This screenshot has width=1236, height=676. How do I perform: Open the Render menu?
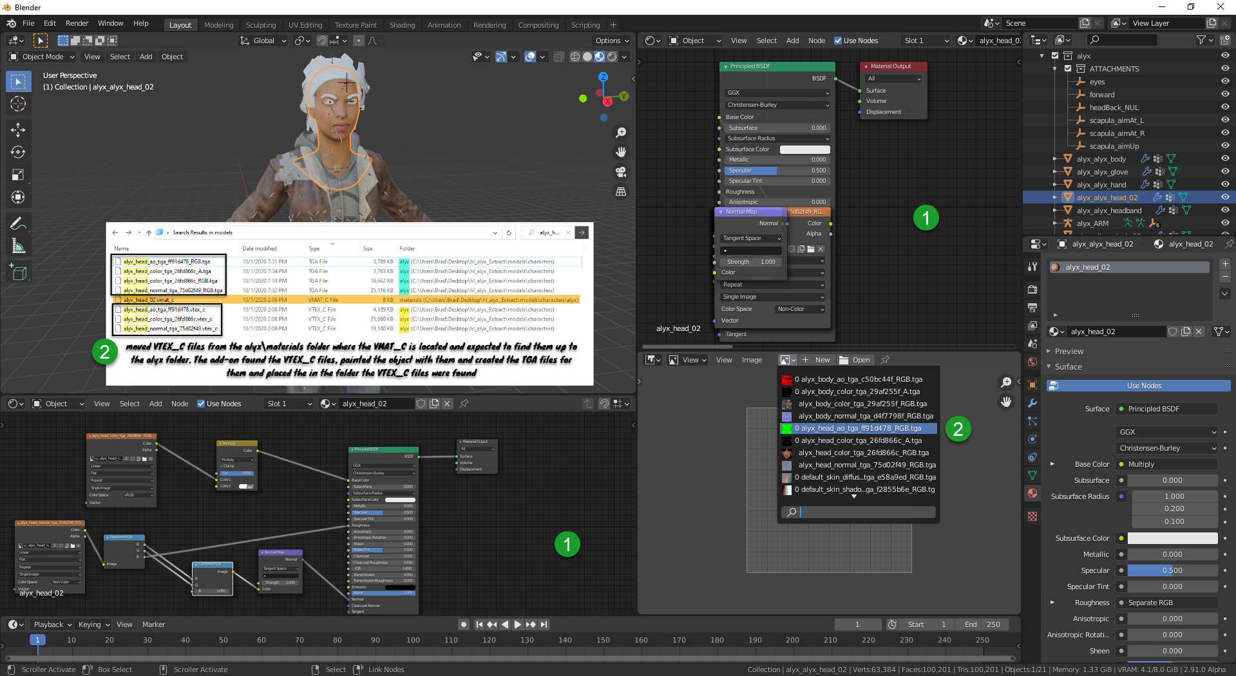click(77, 23)
